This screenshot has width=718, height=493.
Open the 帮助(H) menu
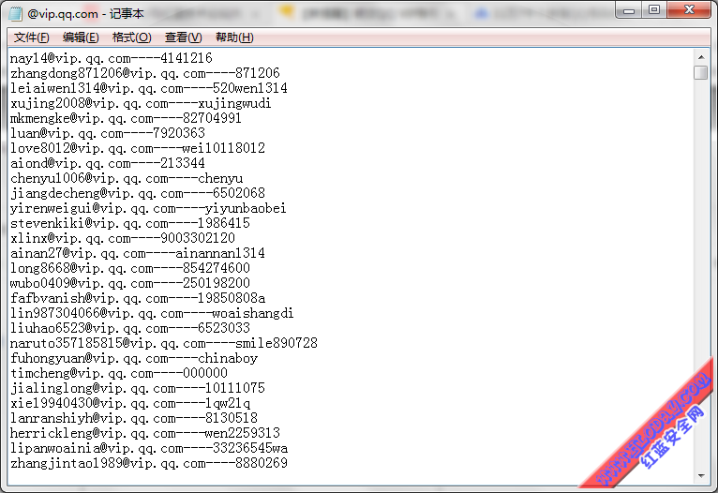tap(234, 37)
